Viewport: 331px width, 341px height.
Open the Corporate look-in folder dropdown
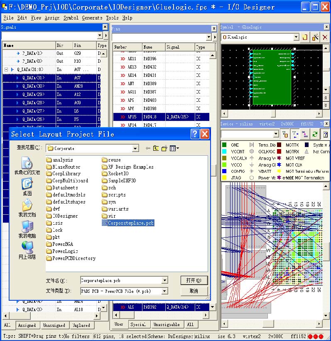(x=135, y=148)
